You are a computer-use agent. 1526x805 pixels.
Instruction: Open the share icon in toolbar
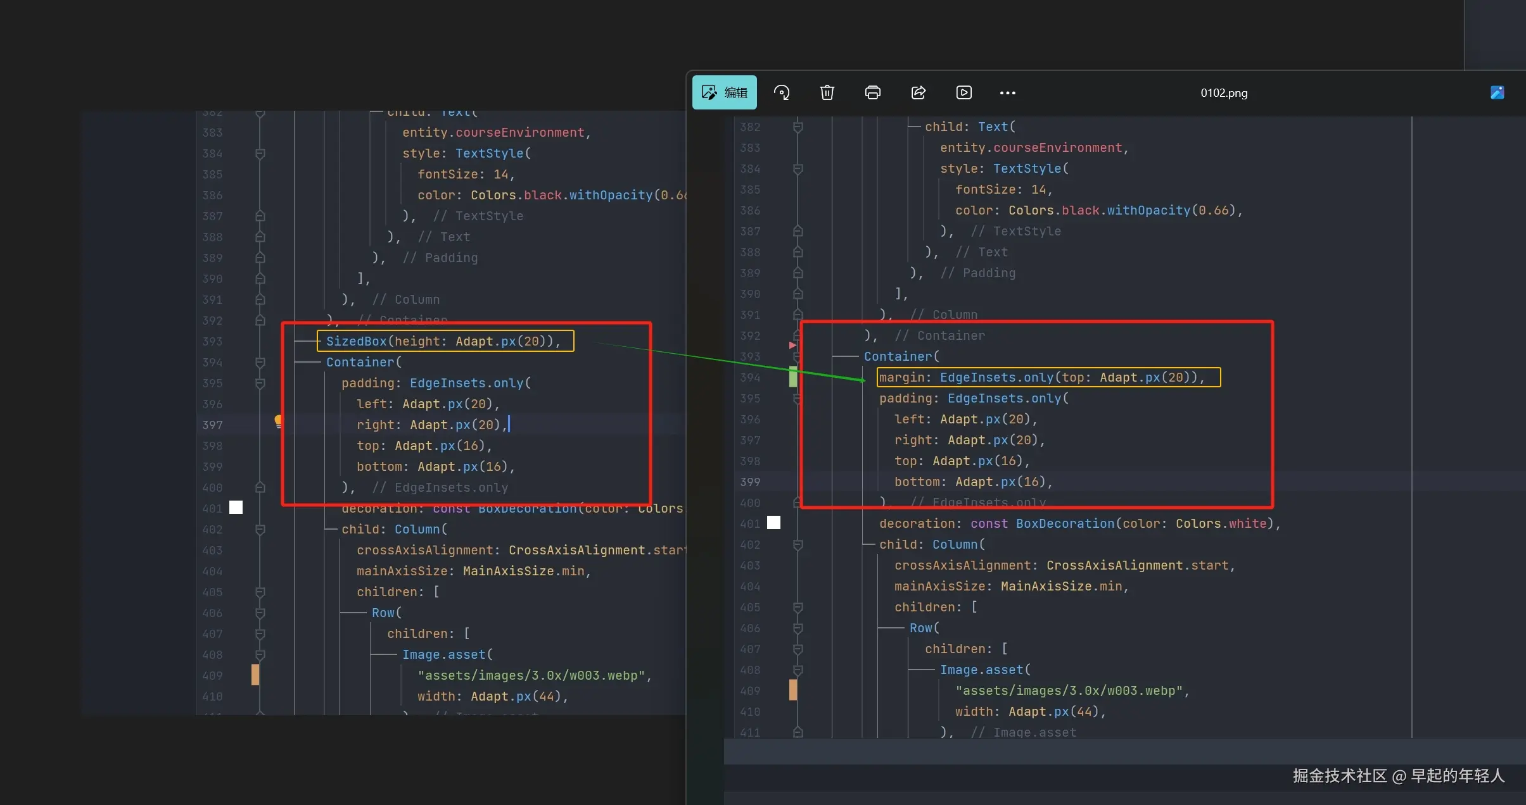click(918, 92)
